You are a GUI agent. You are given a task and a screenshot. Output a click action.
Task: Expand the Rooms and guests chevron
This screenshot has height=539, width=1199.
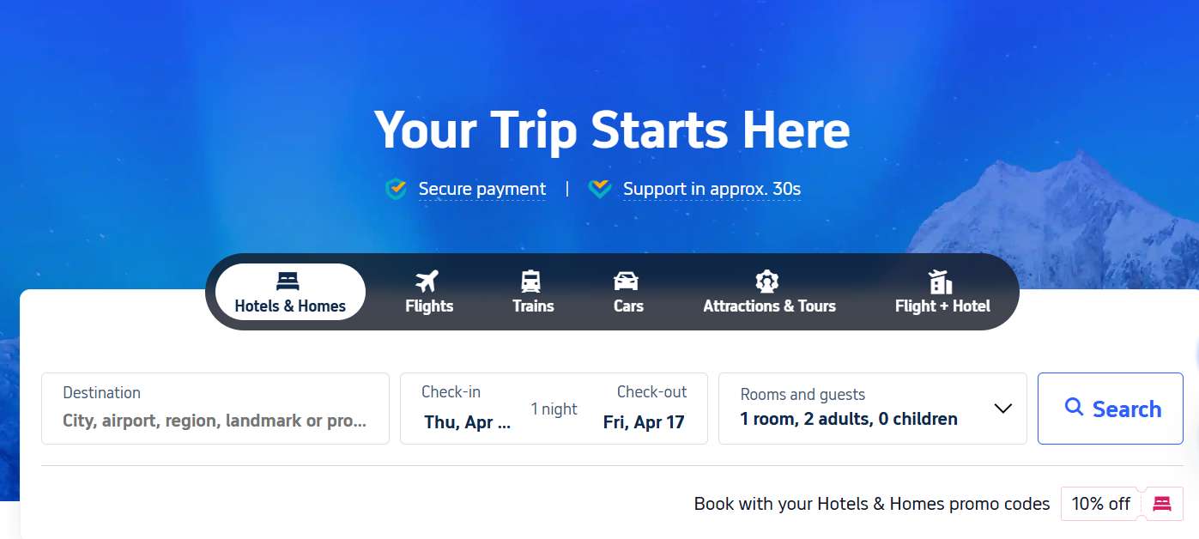[1002, 409]
